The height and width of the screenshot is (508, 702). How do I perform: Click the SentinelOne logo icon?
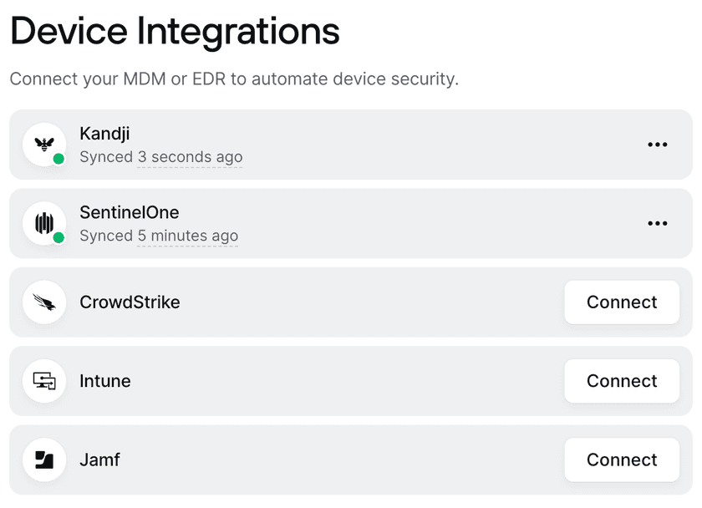pyautogui.click(x=43, y=223)
